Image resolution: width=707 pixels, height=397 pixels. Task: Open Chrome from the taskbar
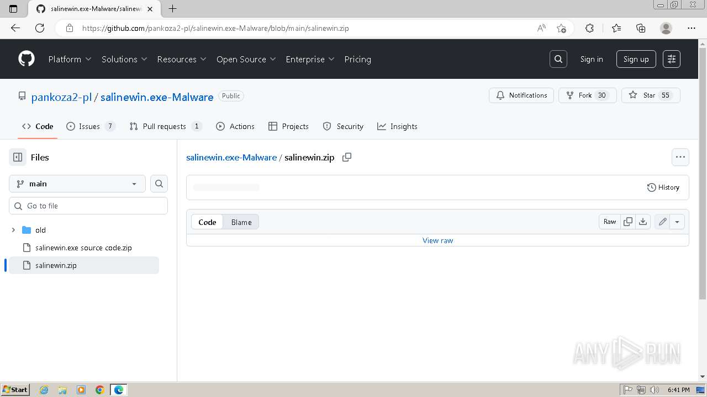tap(100, 390)
